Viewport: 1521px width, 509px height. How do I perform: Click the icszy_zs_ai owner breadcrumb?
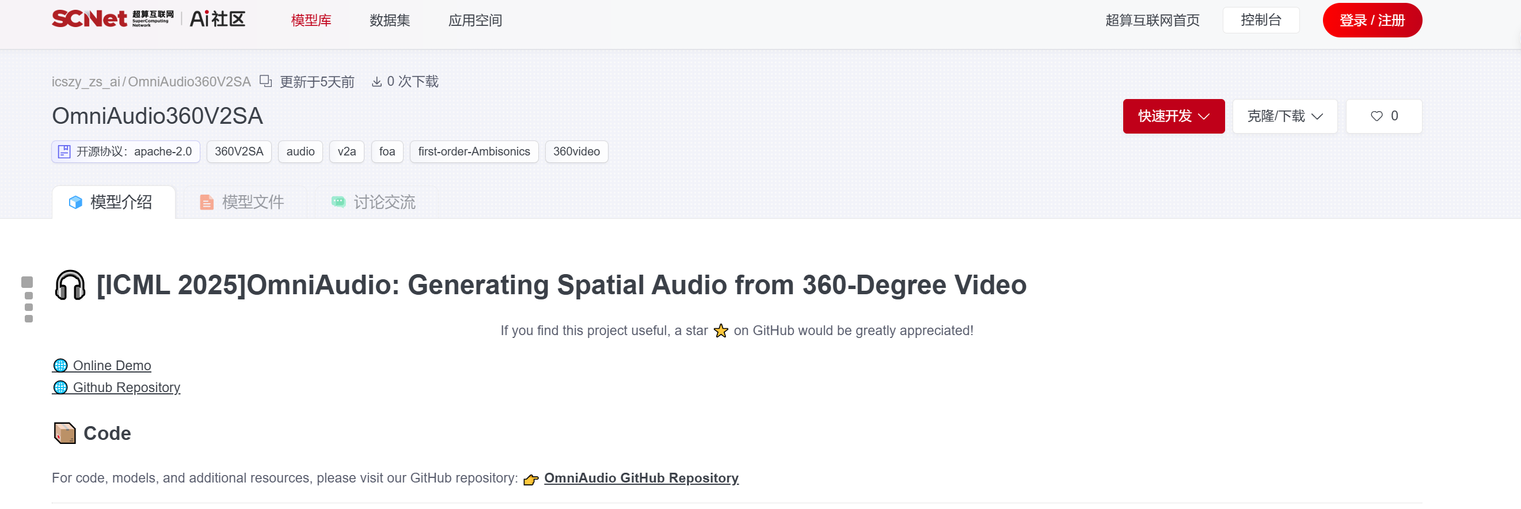point(86,82)
